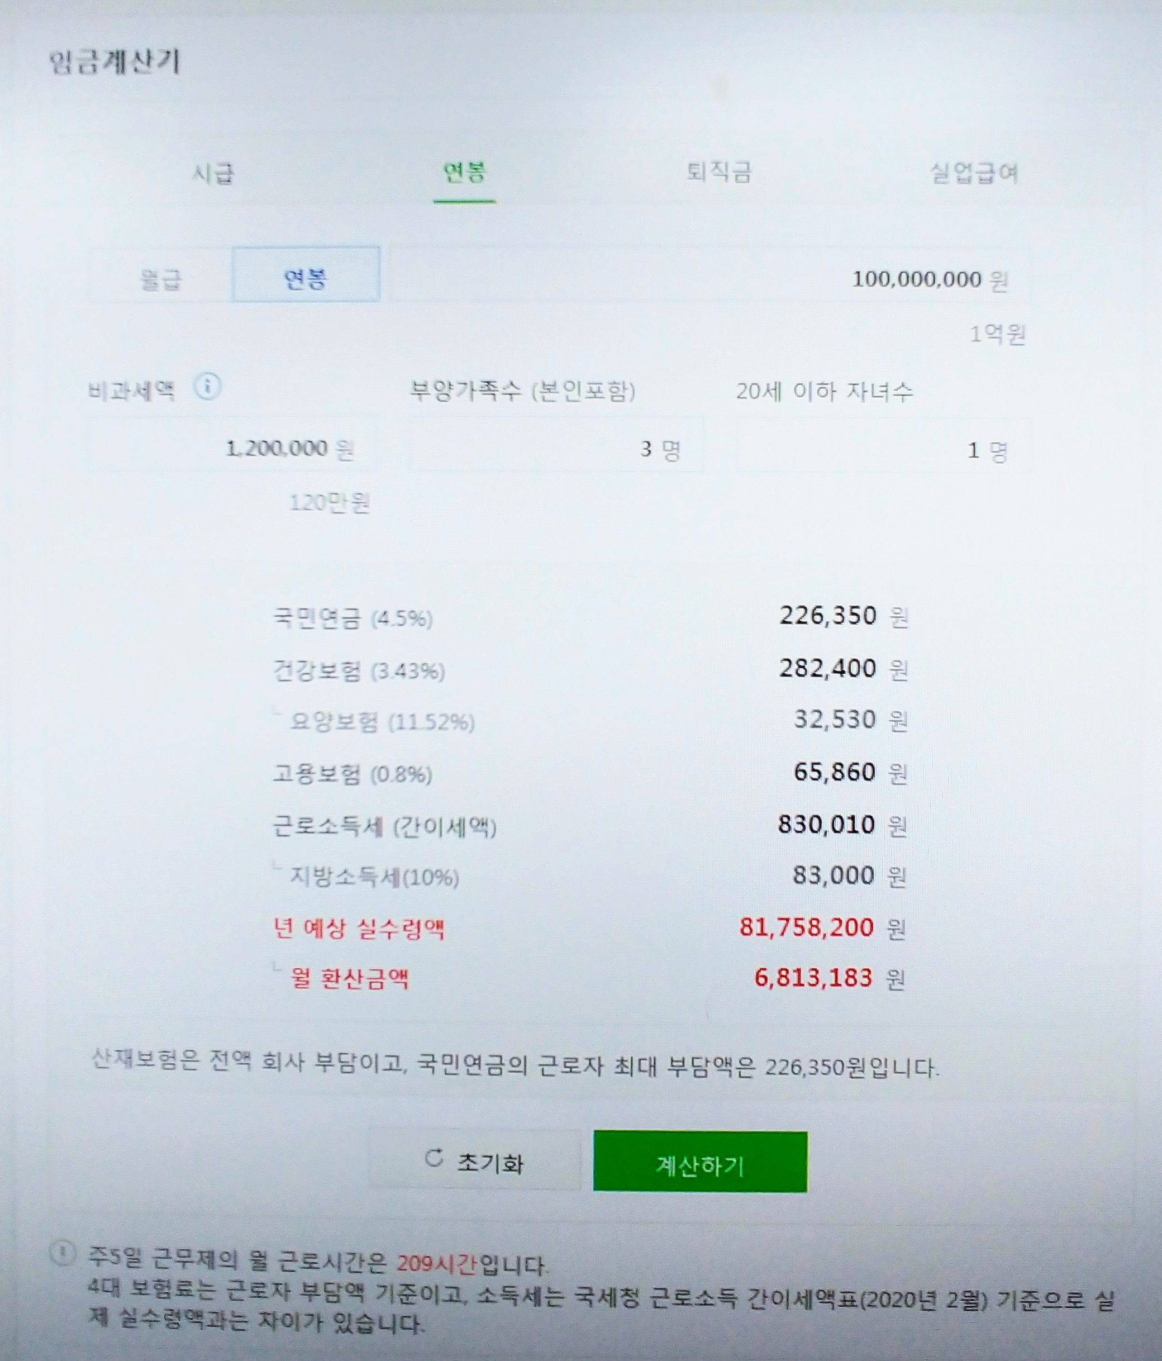Select the 연봉 tab
Image resolution: width=1162 pixels, height=1361 pixels.
(x=464, y=172)
